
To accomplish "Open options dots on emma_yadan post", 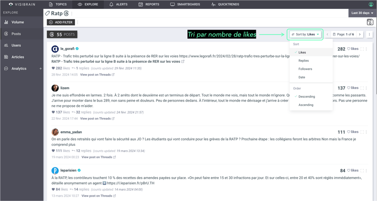I will point(366,132).
